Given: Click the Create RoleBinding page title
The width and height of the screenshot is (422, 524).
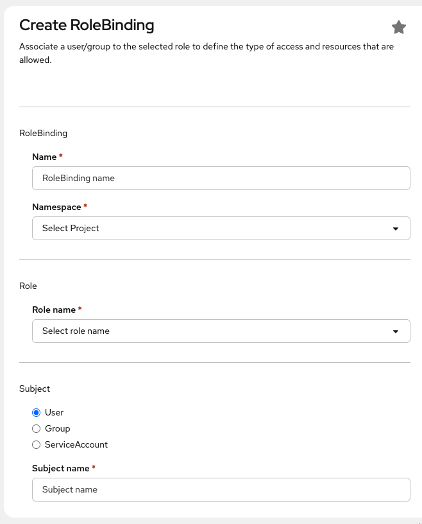Looking at the screenshot, I should pos(87,26).
